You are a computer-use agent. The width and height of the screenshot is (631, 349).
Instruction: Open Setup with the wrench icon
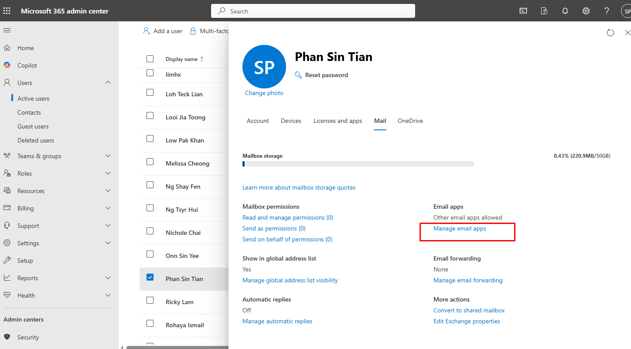pyautogui.click(x=7, y=261)
